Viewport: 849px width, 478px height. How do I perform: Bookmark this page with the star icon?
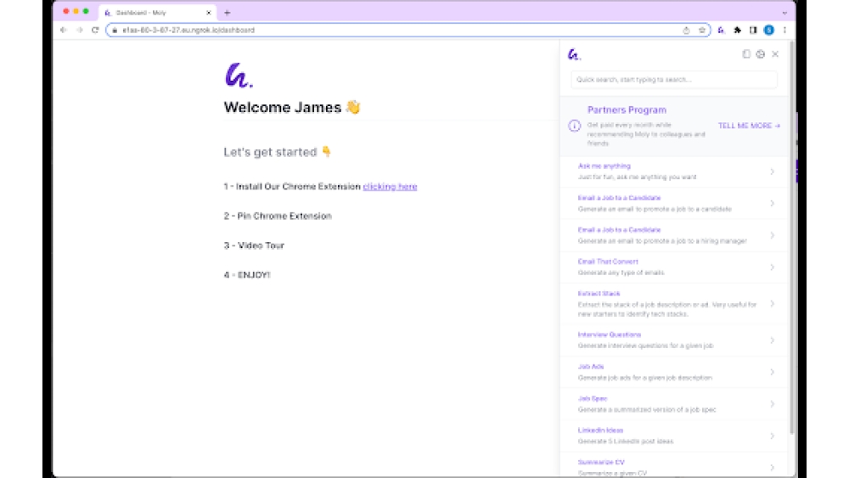pyautogui.click(x=702, y=31)
